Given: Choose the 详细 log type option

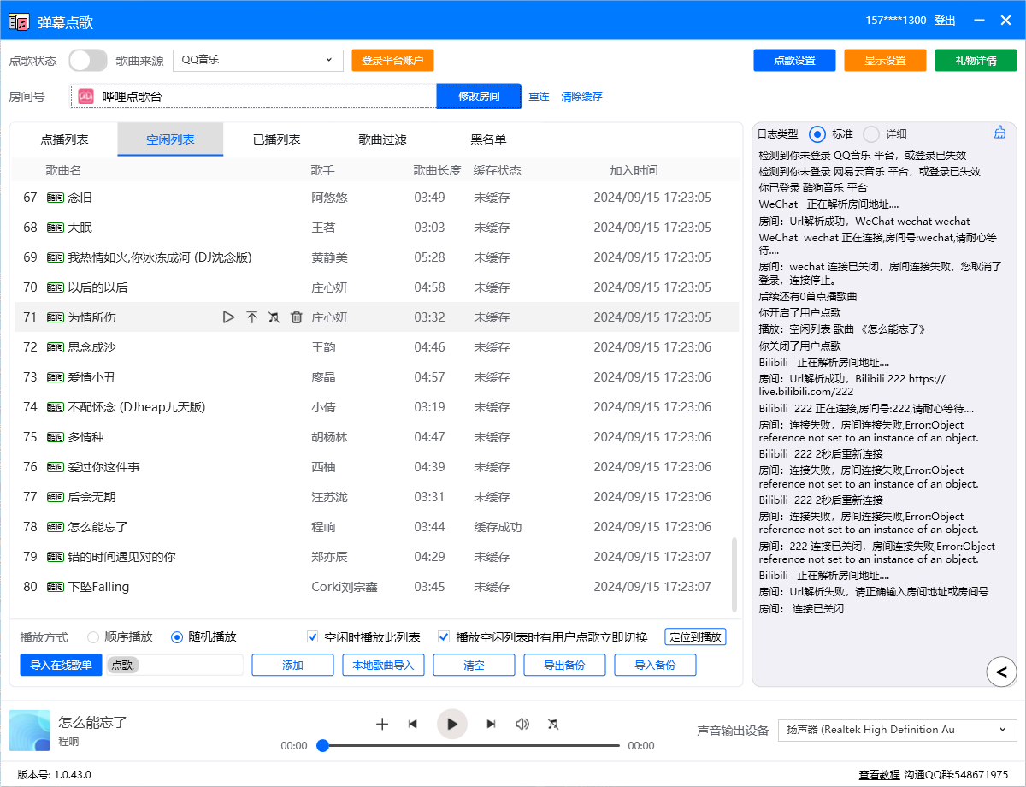Looking at the screenshot, I should click(x=871, y=133).
